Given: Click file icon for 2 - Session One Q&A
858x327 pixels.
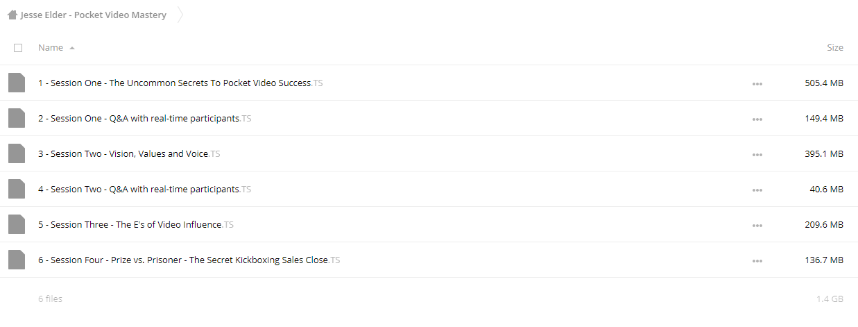Looking at the screenshot, I should point(16,118).
